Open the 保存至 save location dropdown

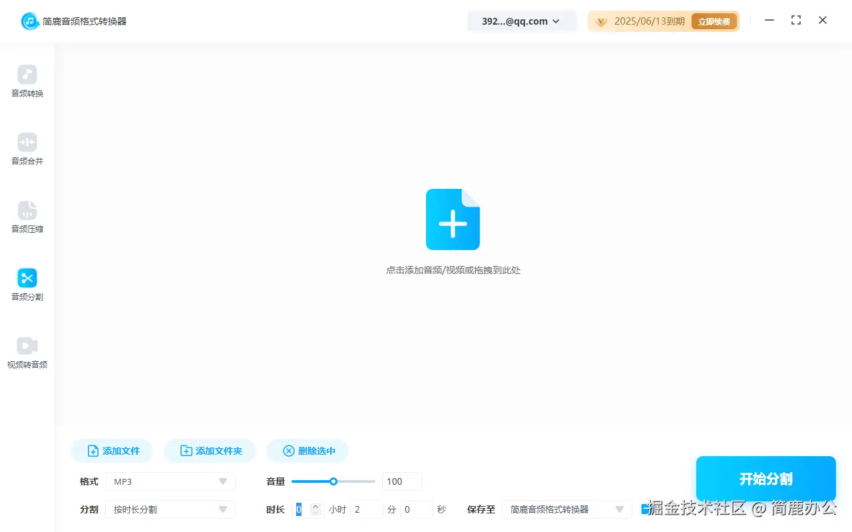[x=567, y=509]
